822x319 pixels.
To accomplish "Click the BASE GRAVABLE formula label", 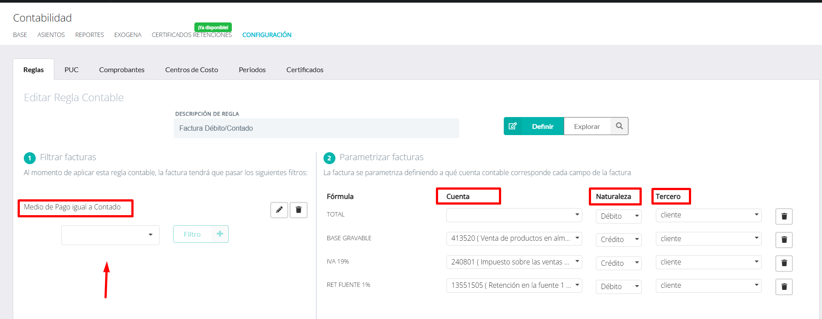I will point(349,238).
